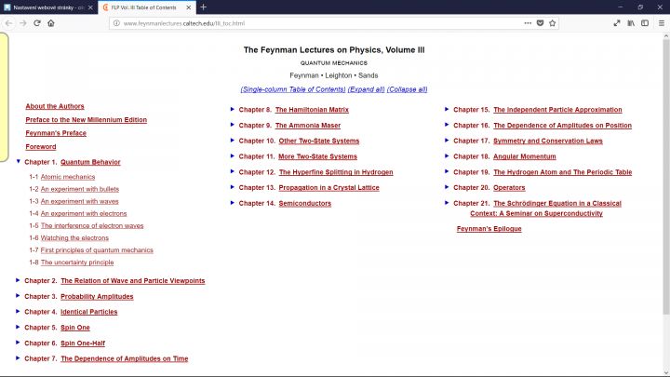
Task: Open section 1-1 Atomic mechanics
Action: click(68, 177)
